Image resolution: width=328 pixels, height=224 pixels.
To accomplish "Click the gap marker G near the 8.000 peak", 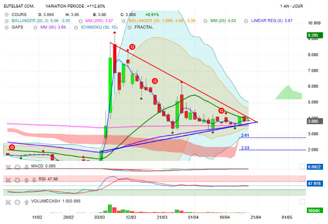I will pyautogui.click(x=132, y=47).
